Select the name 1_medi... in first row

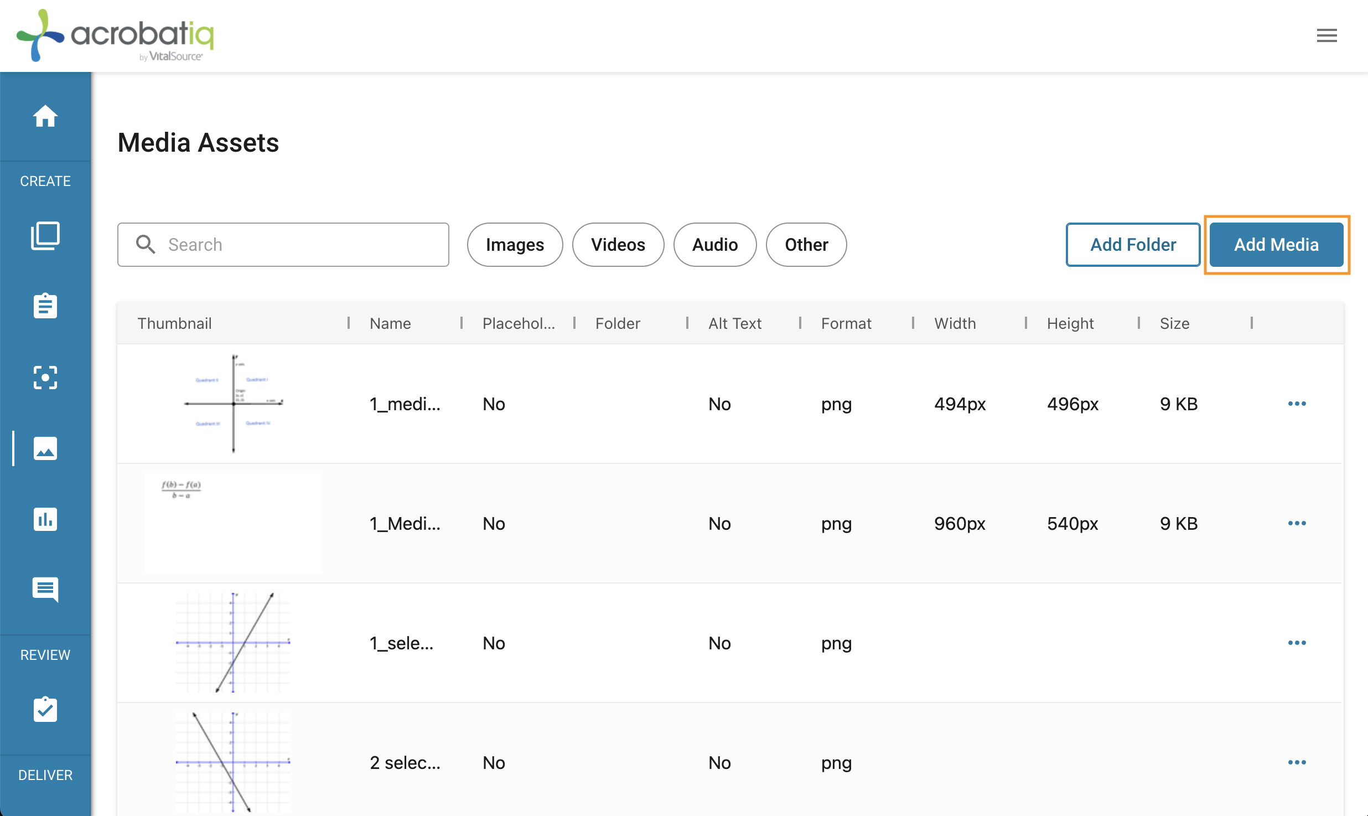[x=405, y=404]
